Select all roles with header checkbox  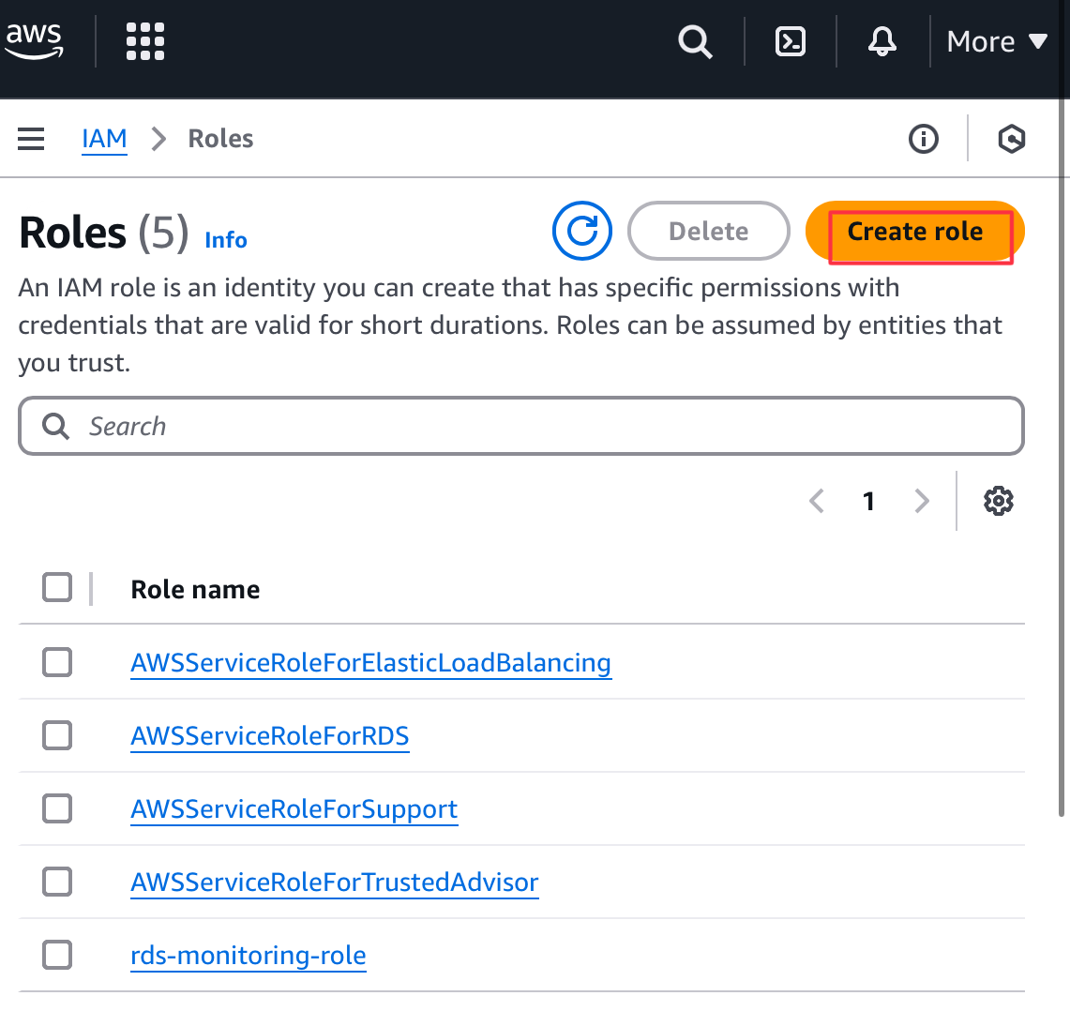[57, 588]
